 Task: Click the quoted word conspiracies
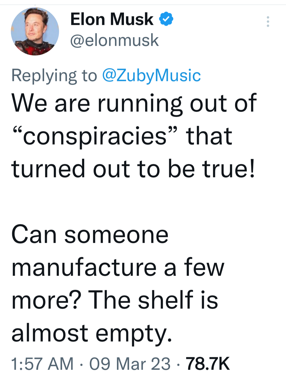pos(95,136)
